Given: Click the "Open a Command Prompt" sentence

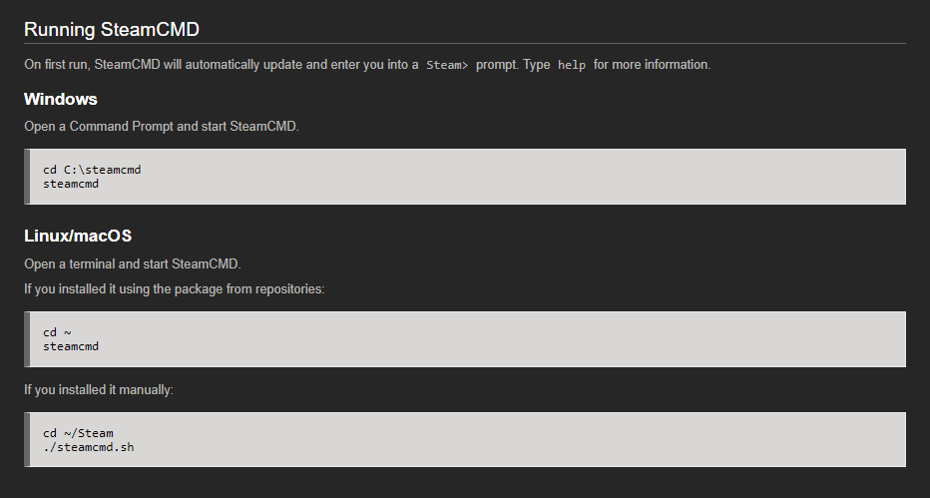Looking at the screenshot, I should 162,127.
